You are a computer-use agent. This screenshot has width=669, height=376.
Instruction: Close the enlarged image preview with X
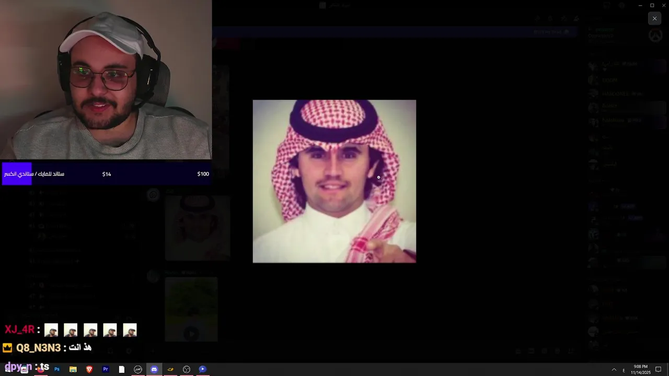click(654, 18)
